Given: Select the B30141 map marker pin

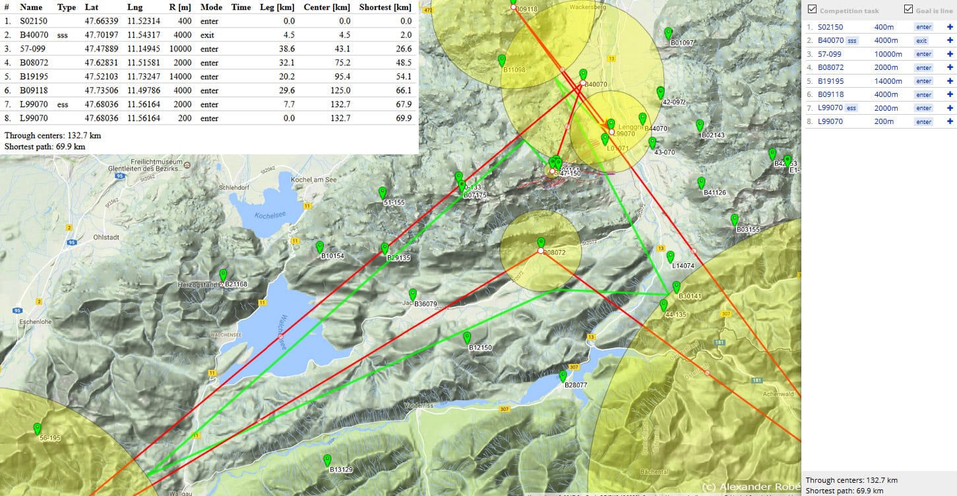Looking at the screenshot, I should [677, 288].
